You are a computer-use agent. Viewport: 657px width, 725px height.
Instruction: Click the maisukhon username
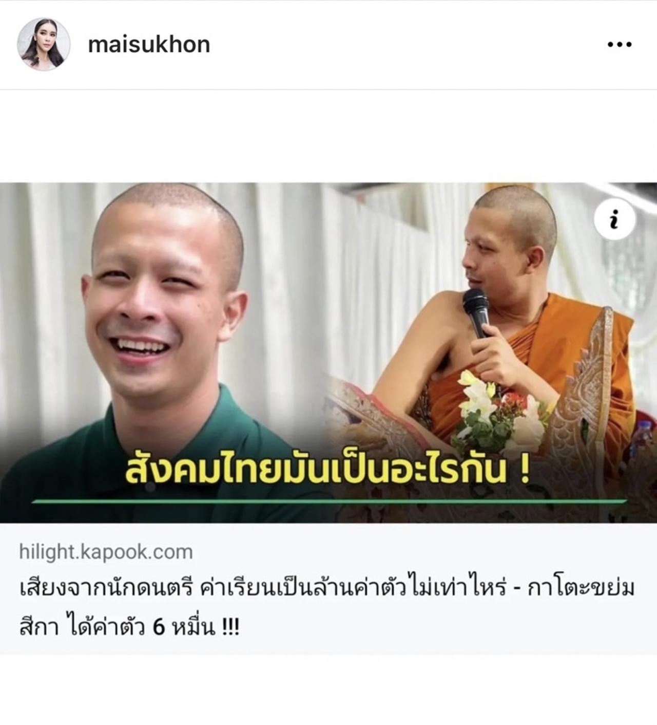pos(149,44)
